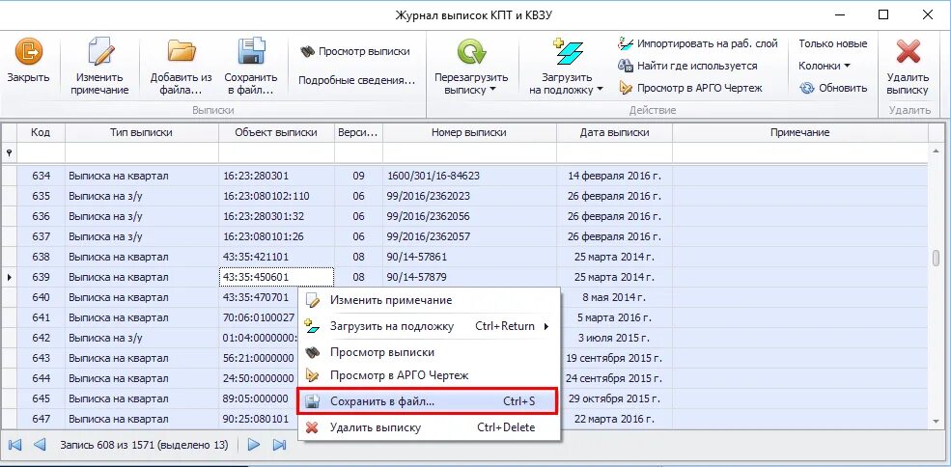
Task: Click the Загрузить на подложку layers icon in toolbar
Action: pyautogui.click(x=567, y=51)
